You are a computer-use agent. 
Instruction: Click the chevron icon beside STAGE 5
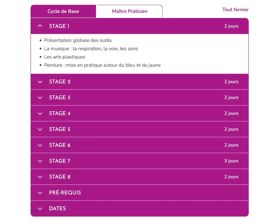point(40,129)
